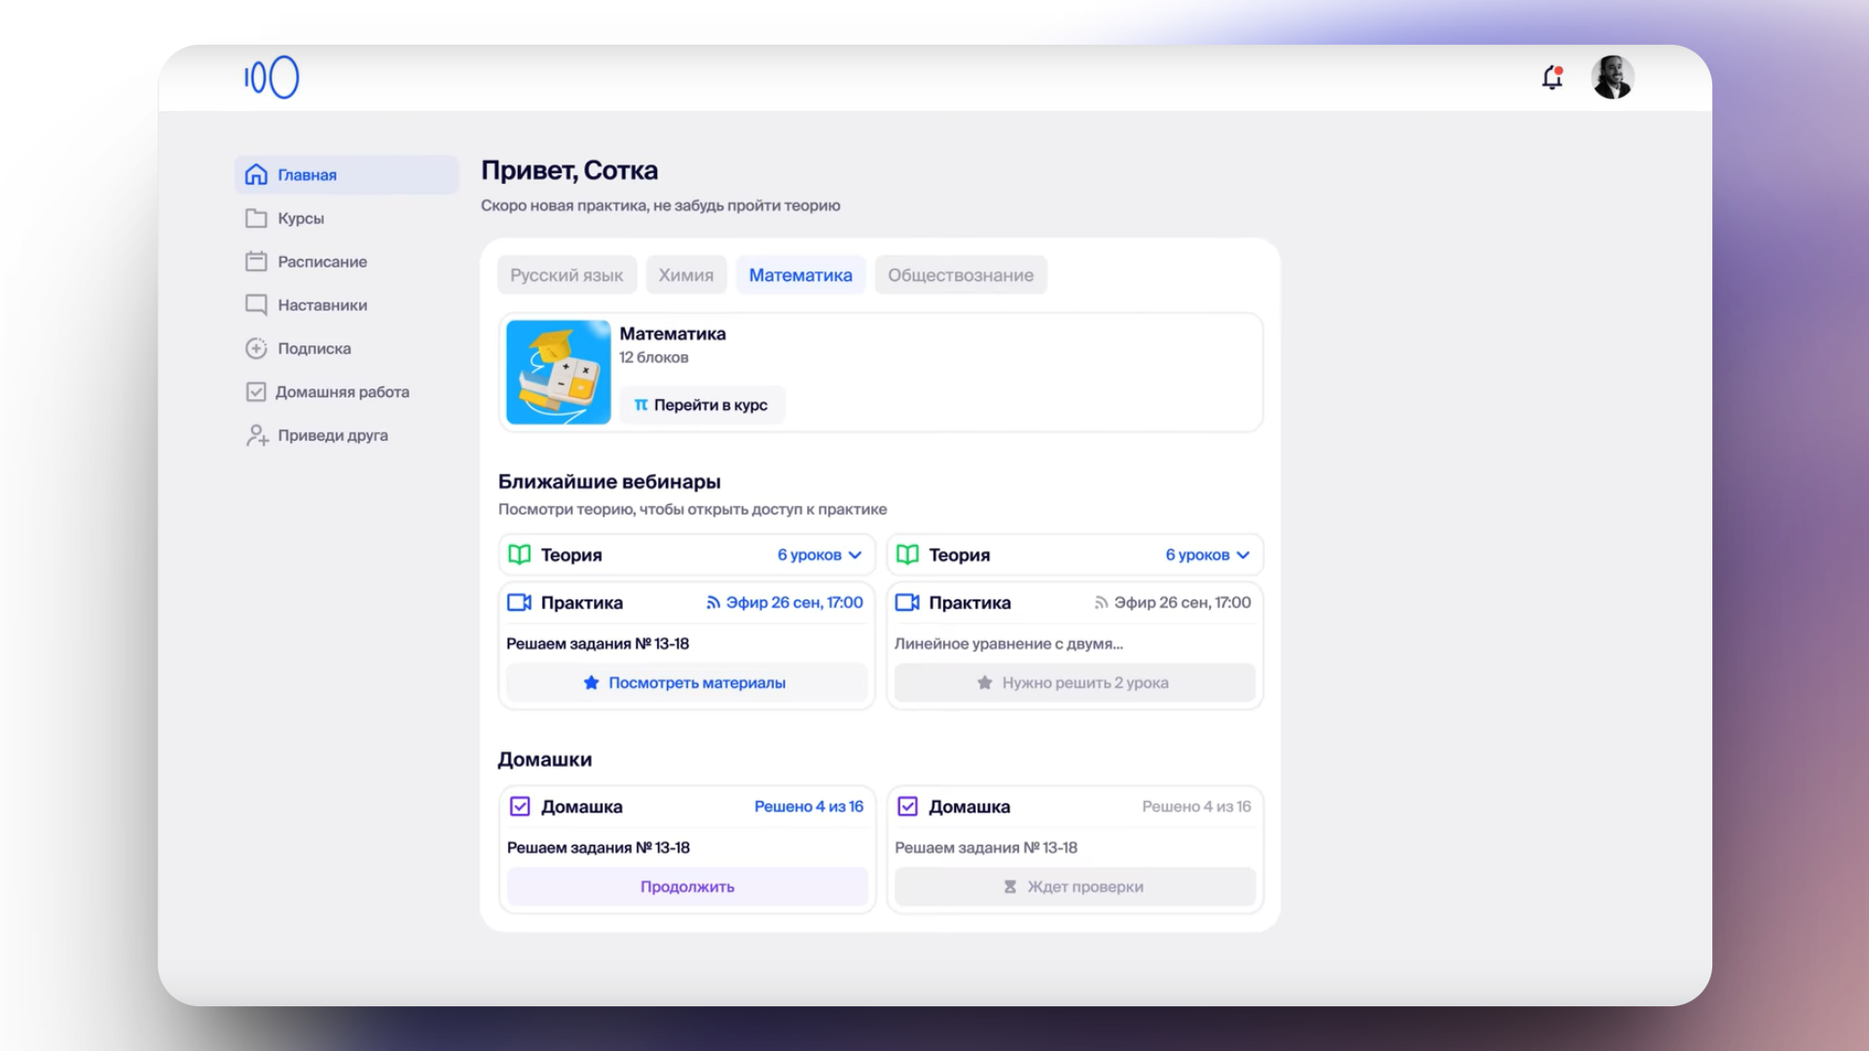Go to Главная in the sidebar
Image resolution: width=1869 pixels, height=1051 pixels.
point(347,174)
